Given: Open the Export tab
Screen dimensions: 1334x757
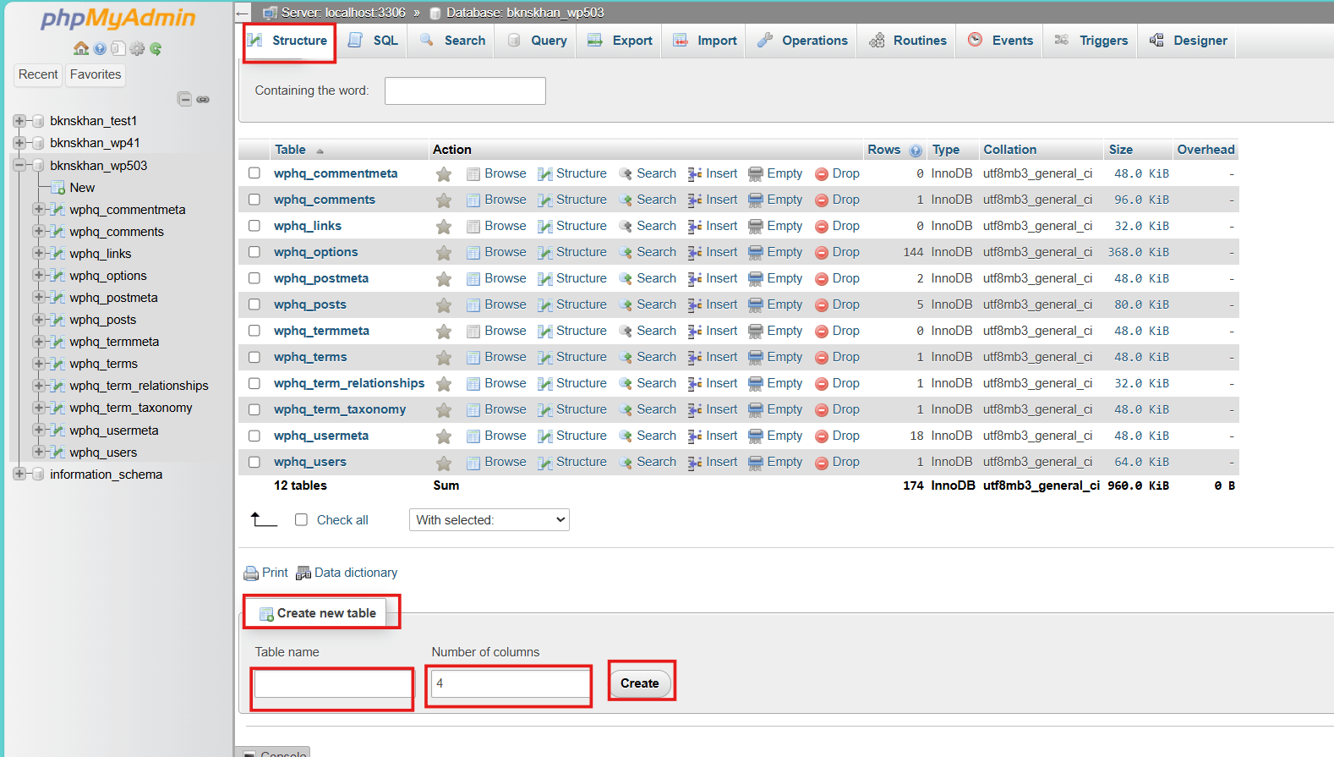Looking at the screenshot, I should point(621,41).
